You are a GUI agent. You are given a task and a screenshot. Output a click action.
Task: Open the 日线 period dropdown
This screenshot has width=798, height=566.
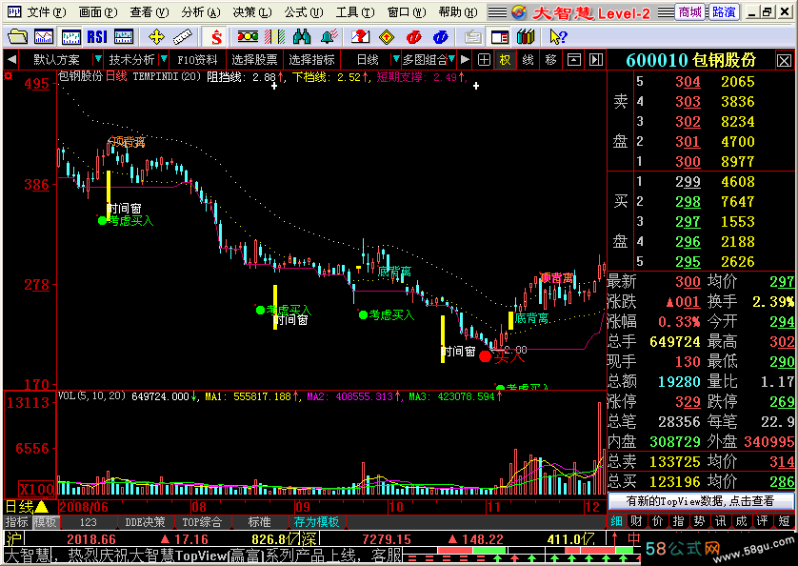pyautogui.click(x=395, y=60)
